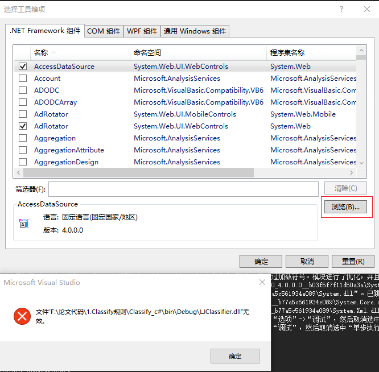The height and width of the screenshot is (372, 379).
Task: Click the horizontal scroll right arrow
Action: 352,172
